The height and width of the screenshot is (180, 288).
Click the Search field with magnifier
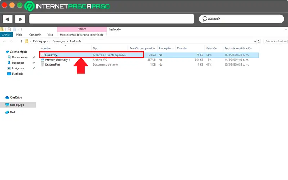[x=241, y=19]
